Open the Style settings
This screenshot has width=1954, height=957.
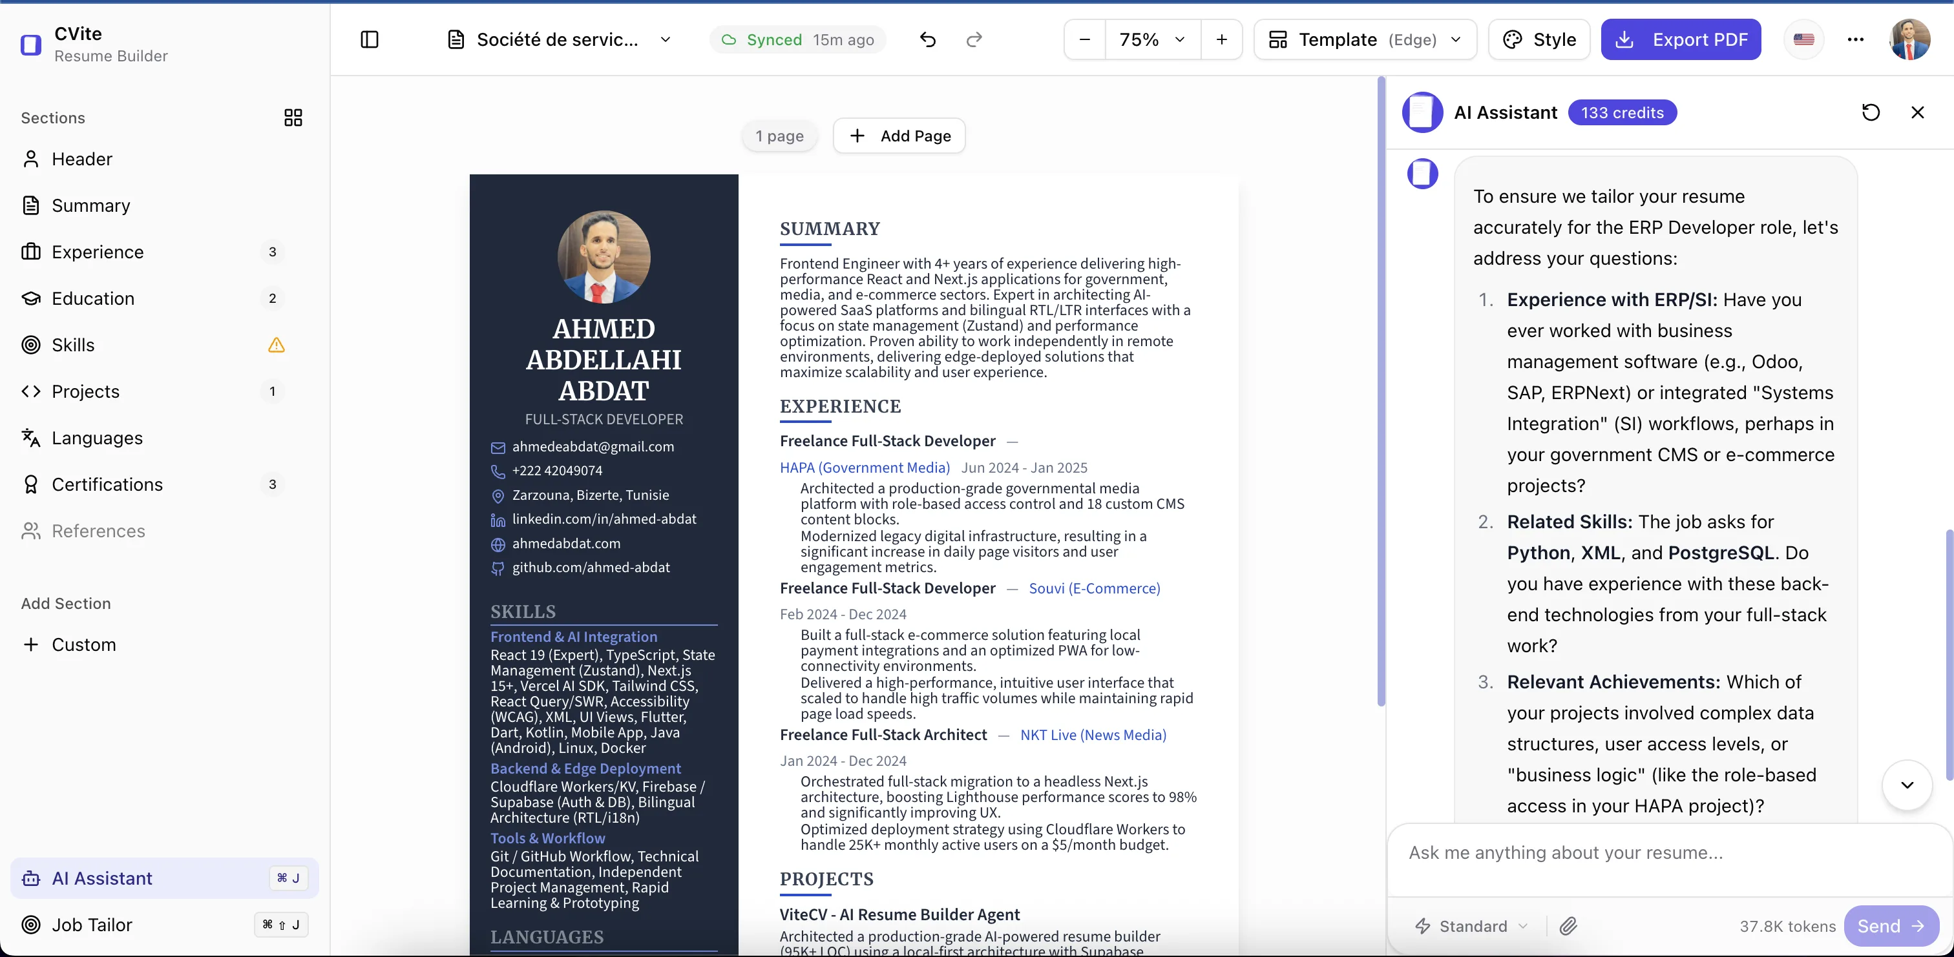pos(1539,39)
